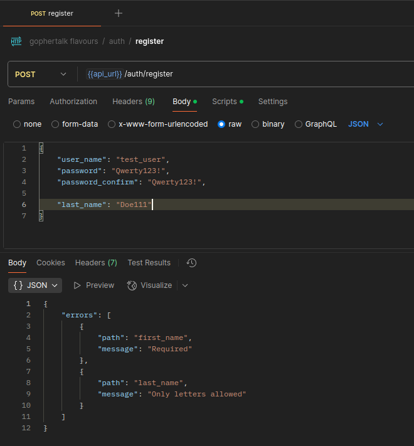
Task: Go to gophertalk flavours collection breadcrumb
Action: click(64, 41)
